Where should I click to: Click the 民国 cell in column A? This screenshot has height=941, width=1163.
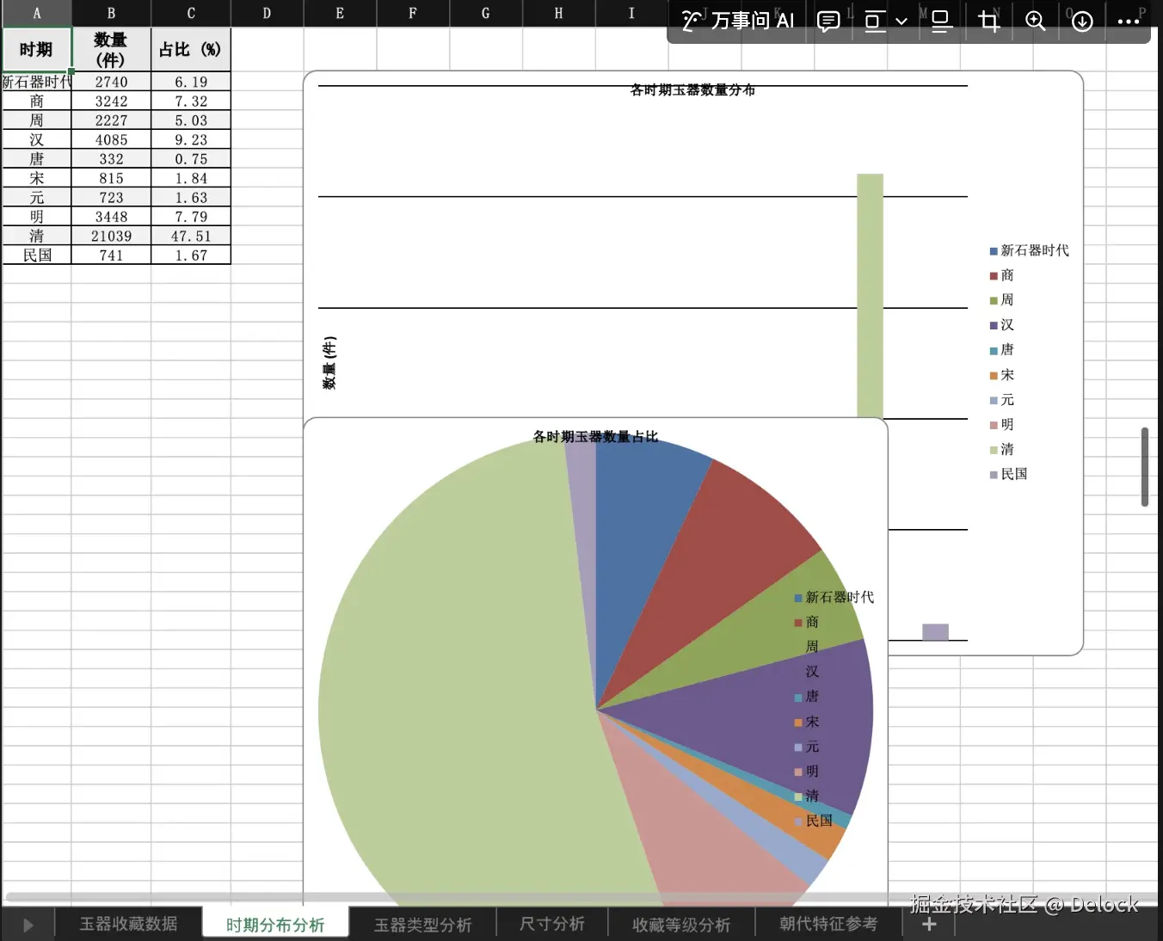pyautogui.click(x=36, y=255)
